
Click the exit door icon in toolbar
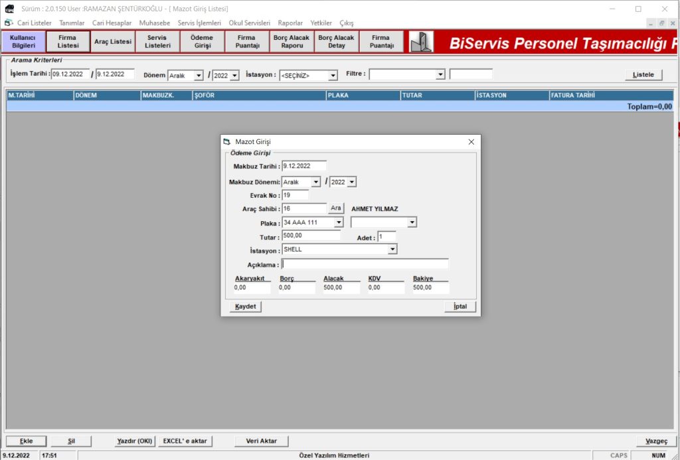pyautogui.click(x=421, y=42)
